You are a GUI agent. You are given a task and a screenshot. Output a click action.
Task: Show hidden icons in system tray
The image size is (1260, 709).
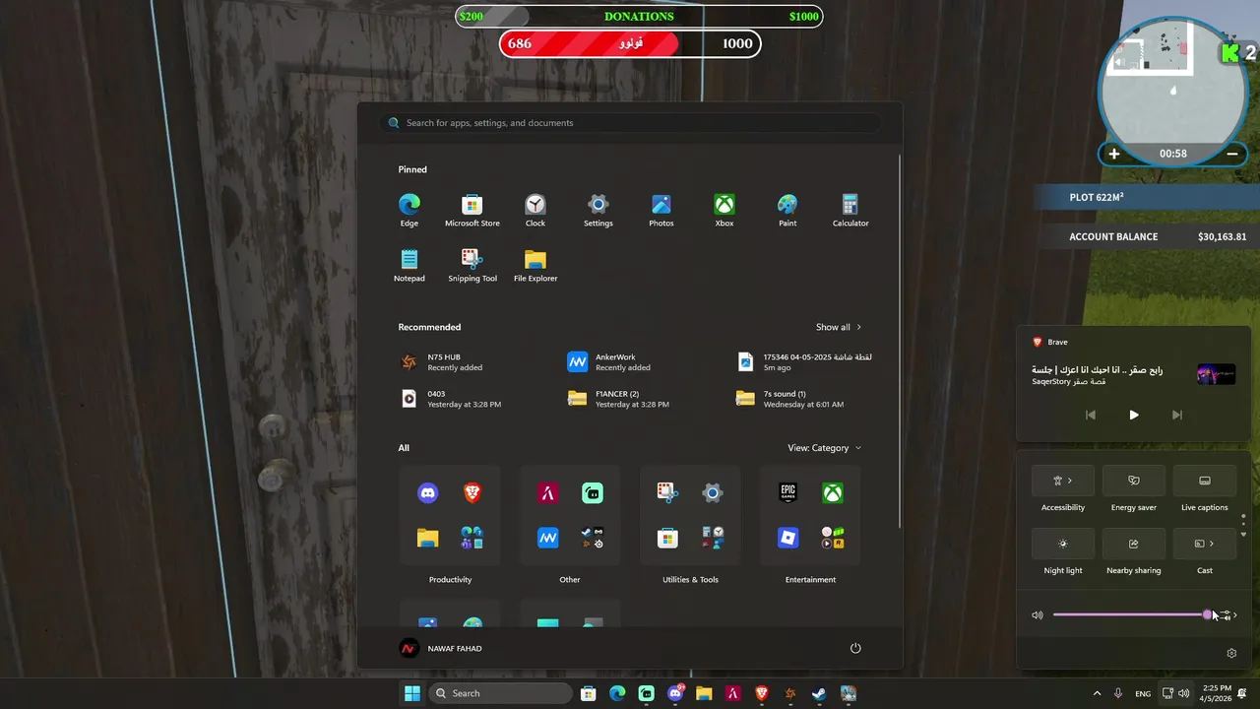tap(1097, 693)
